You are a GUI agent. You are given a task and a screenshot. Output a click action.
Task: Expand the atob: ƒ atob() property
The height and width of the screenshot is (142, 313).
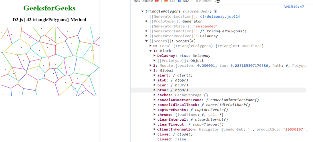click(x=155, y=80)
